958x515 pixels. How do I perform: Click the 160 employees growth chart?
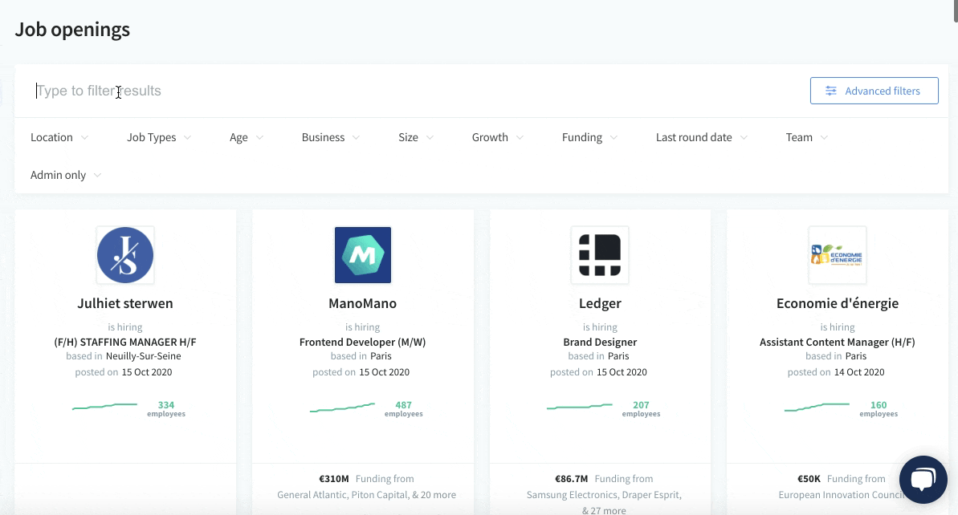tap(817, 407)
